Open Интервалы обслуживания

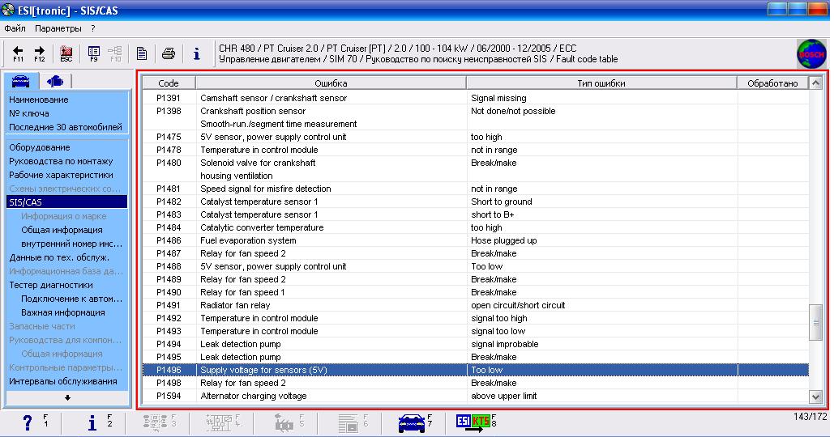coord(62,381)
